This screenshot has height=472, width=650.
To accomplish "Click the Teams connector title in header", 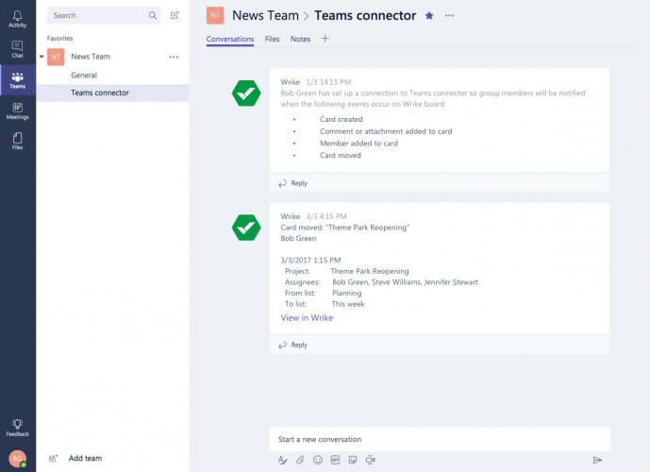I will click(x=365, y=16).
